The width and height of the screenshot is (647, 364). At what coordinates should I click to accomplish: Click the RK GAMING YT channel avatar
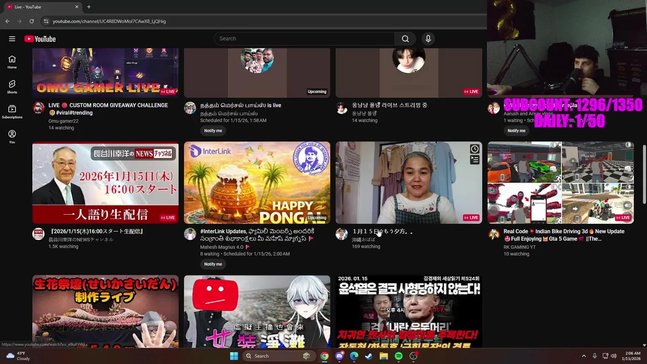click(x=493, y=234)
